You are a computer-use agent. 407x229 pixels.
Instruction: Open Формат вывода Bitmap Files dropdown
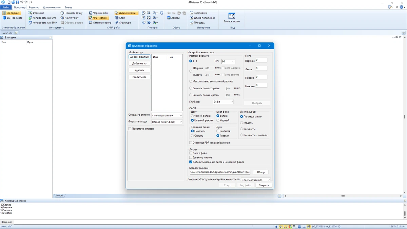(167, 122)
